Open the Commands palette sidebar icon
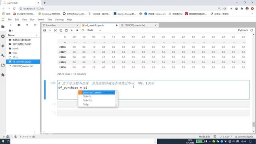256x144 pixels. tap(3, 46)
